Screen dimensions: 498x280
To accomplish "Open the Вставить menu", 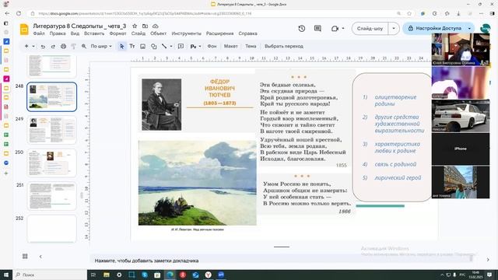I will [94, 33].
